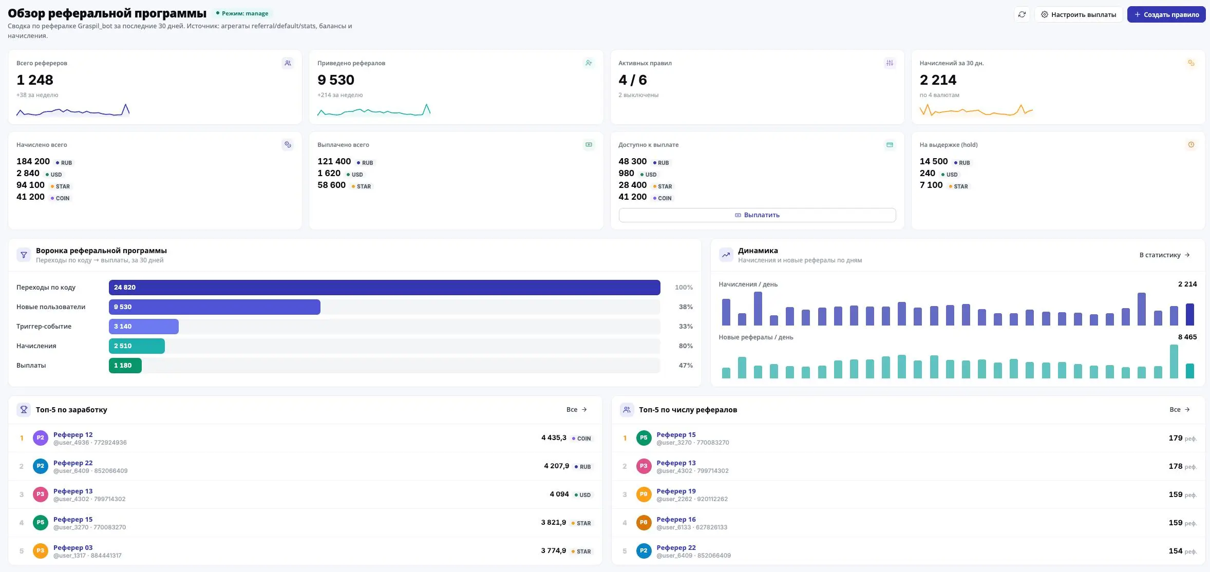Click the coins icon on Начислений за 30 дн. card
The height and width of the screenshot is (572, 1210).
(1191, 63)
